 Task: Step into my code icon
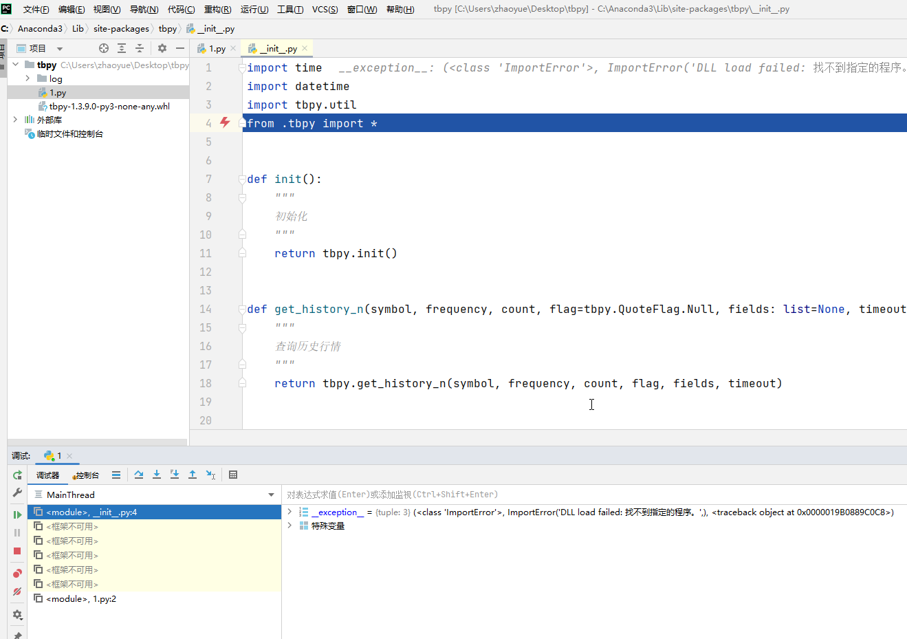point(175,475)
